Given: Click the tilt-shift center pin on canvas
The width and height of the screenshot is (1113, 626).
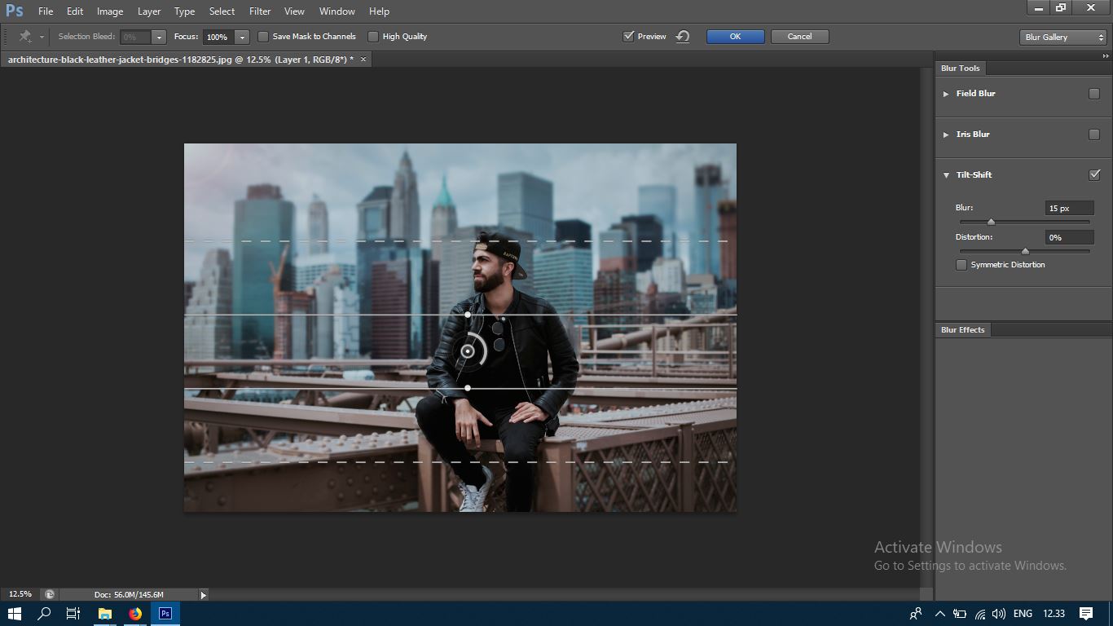Looking at the screenshot, I should [468, 351].
